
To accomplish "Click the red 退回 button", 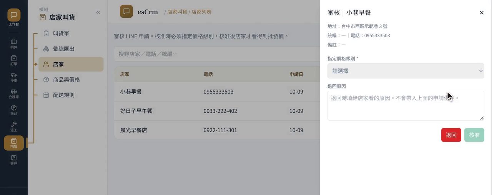I will 451,135.
